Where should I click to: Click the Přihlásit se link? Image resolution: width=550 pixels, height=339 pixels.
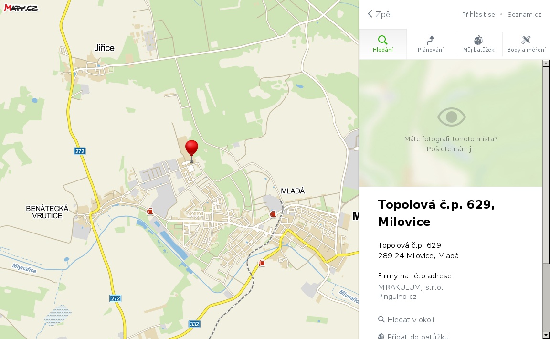tap(478, 14)
